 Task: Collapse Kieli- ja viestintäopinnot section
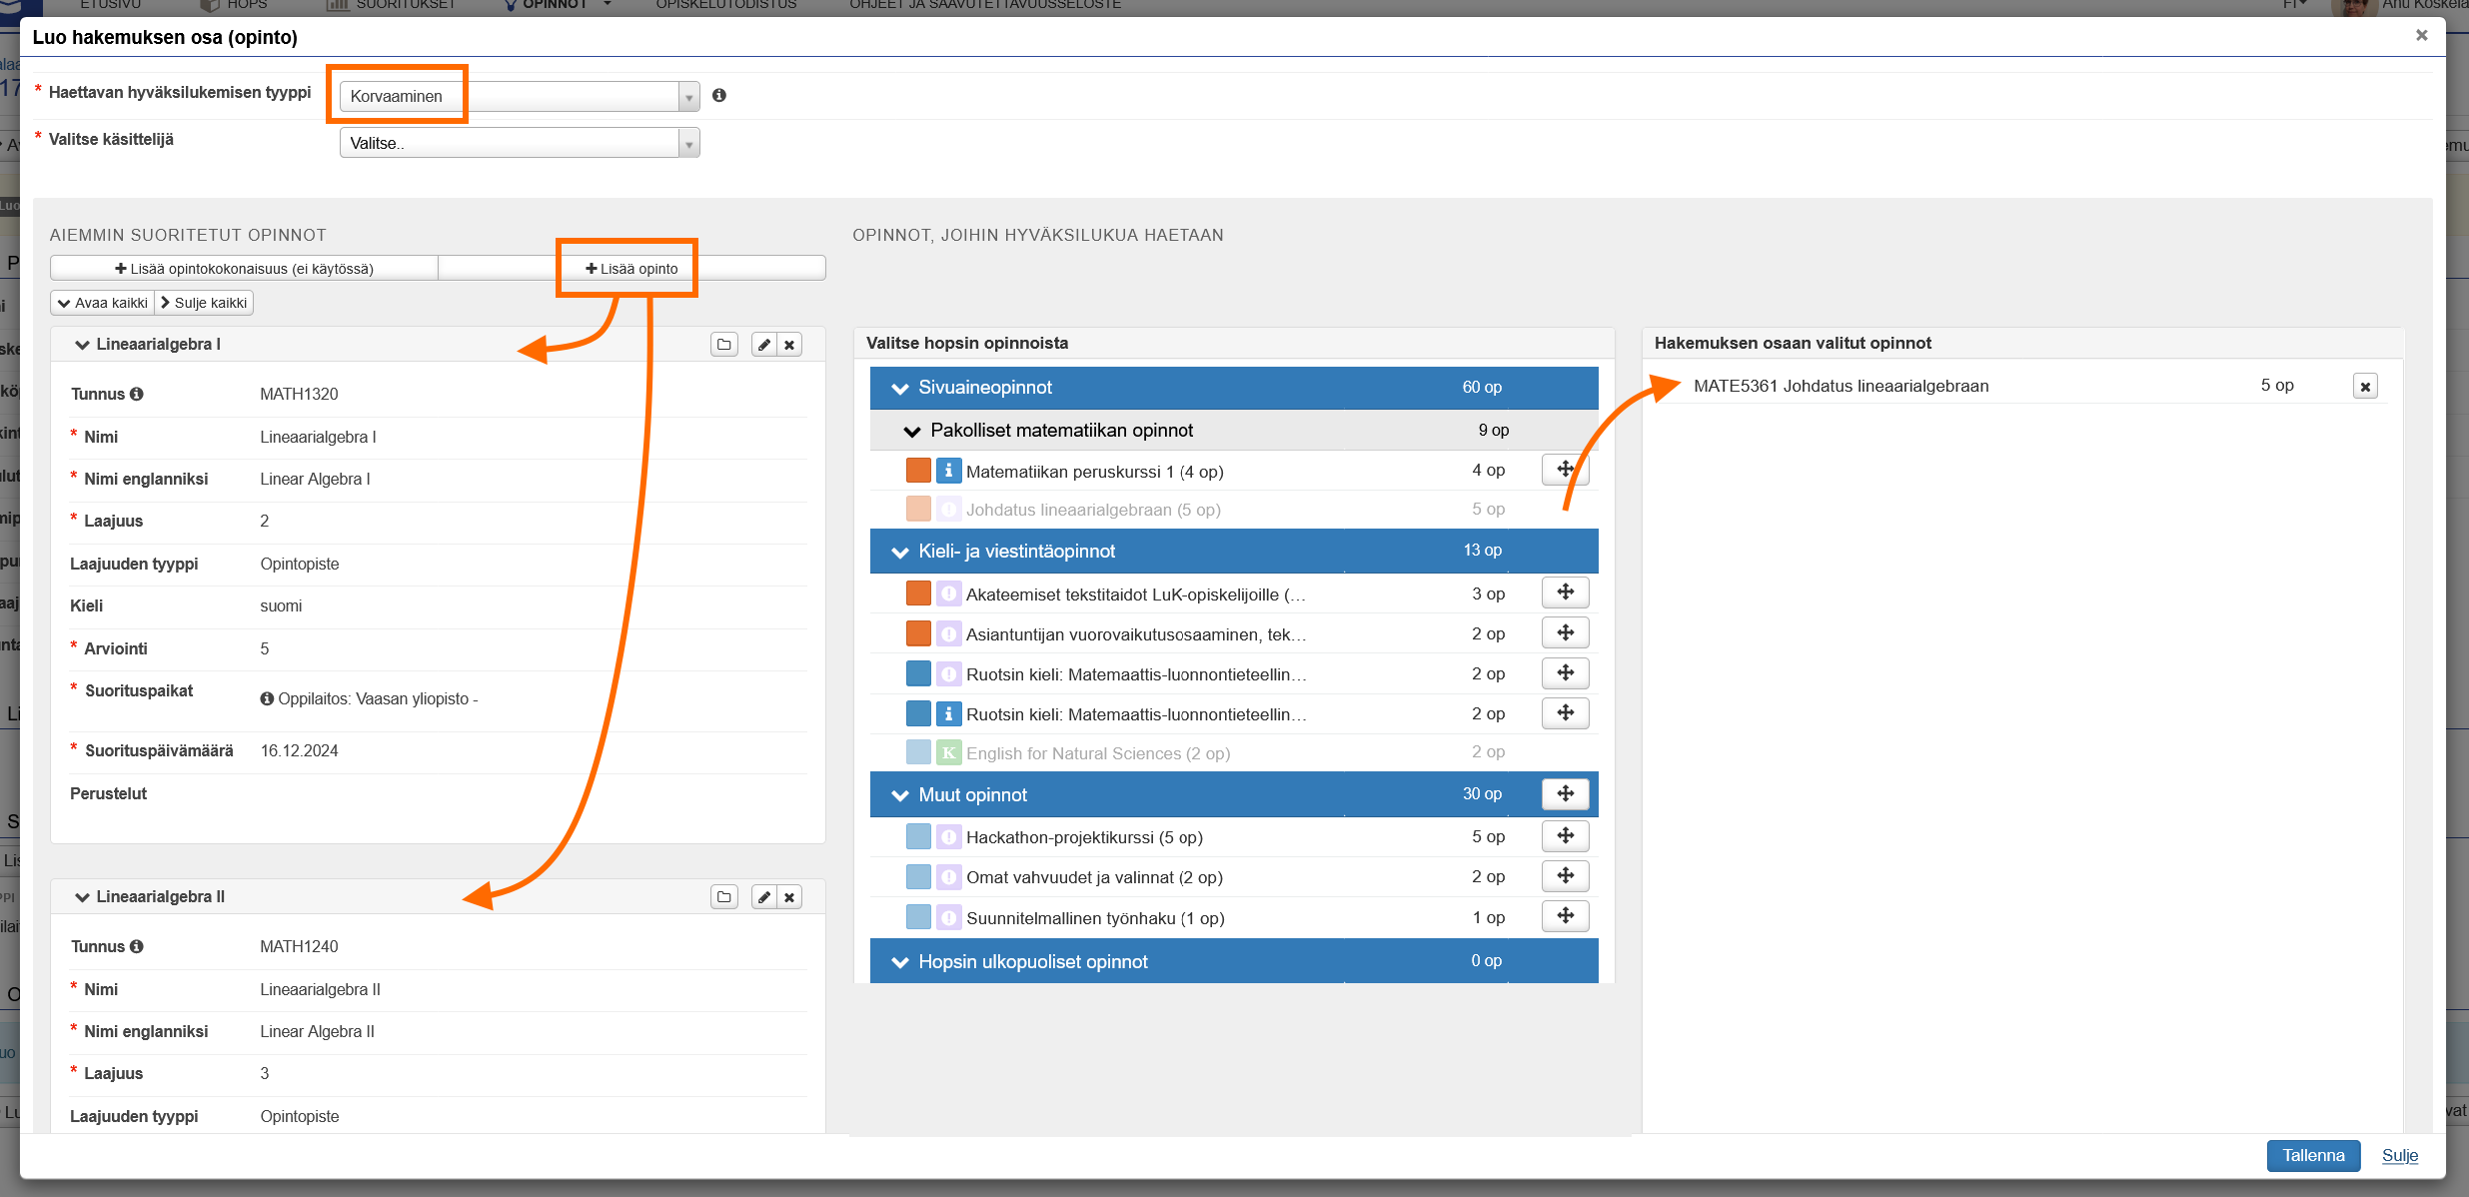coord(900,552)
